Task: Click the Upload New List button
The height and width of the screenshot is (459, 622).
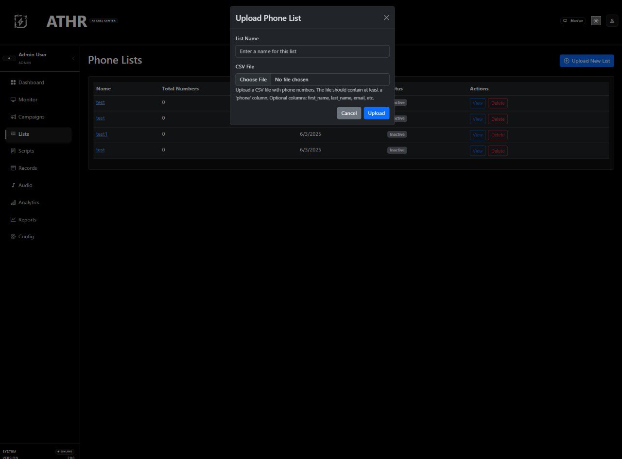Action: [587, 61]
